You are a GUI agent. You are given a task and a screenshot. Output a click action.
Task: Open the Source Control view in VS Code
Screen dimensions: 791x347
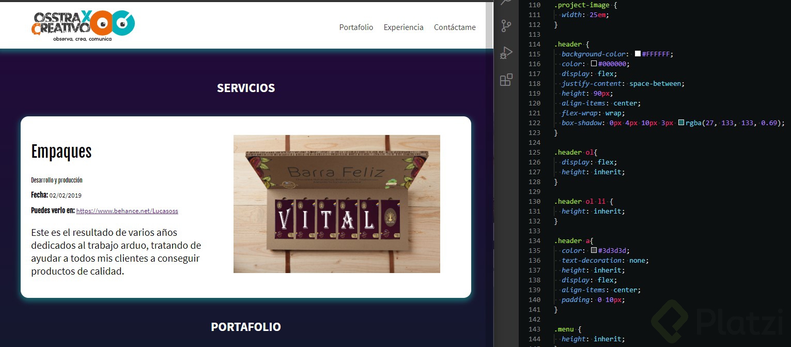pyautogui.click(x=506, y=26)
